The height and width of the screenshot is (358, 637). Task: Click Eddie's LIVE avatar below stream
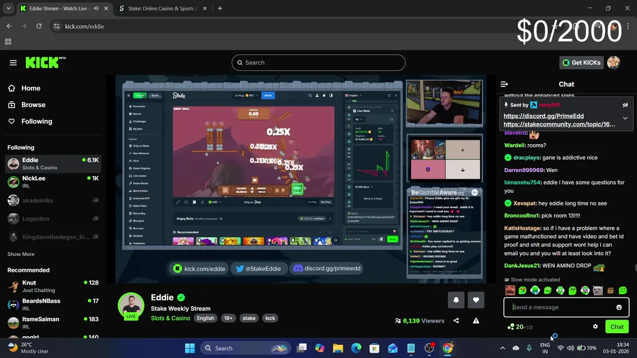pyautogui.click(x=131, y=305)
